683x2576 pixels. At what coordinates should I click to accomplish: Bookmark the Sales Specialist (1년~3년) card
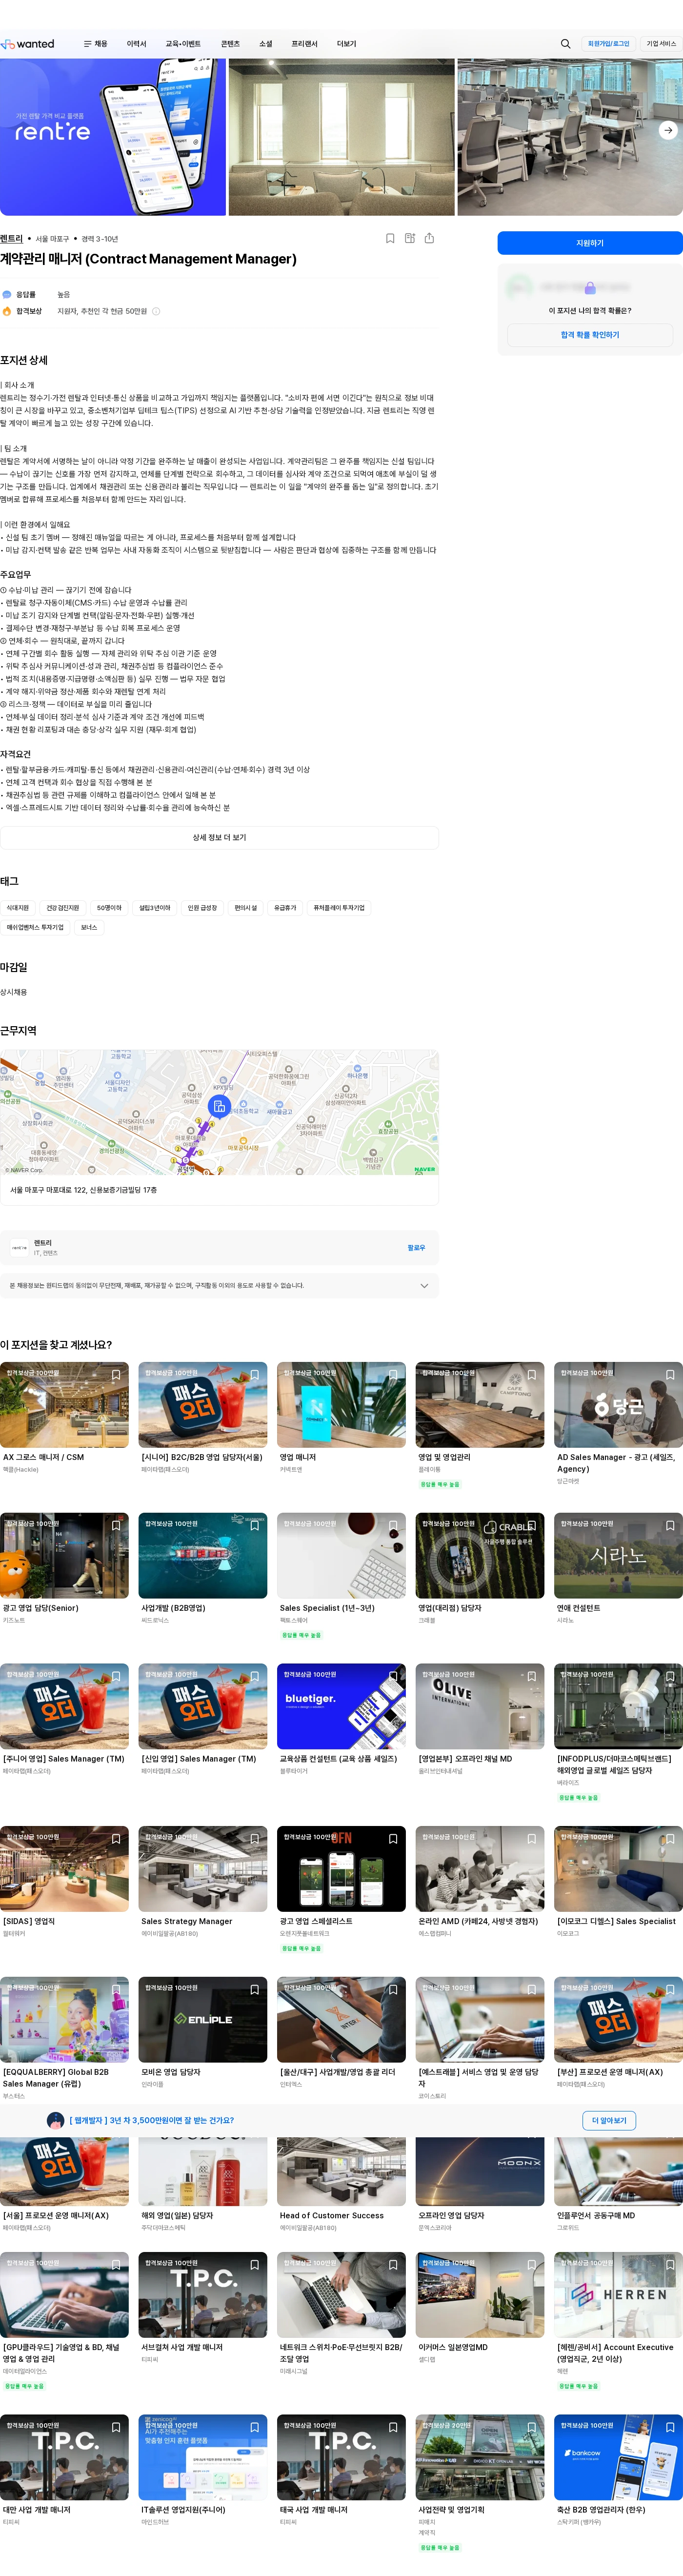point(393,1526)
